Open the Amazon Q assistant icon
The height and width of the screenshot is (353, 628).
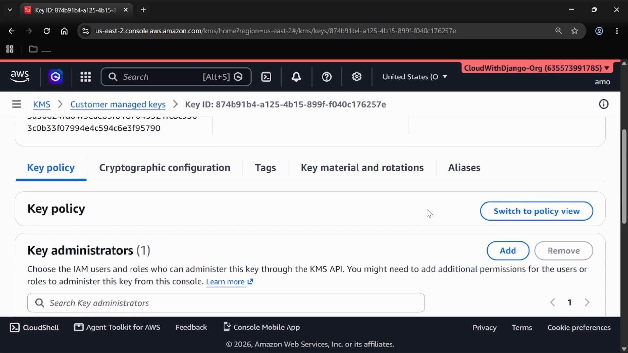tap(56, 77)
